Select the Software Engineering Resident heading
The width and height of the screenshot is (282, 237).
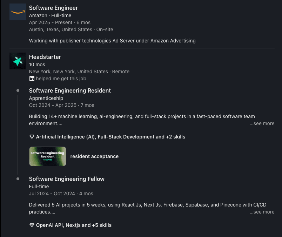pyautogui.click(x=70, y=90)
